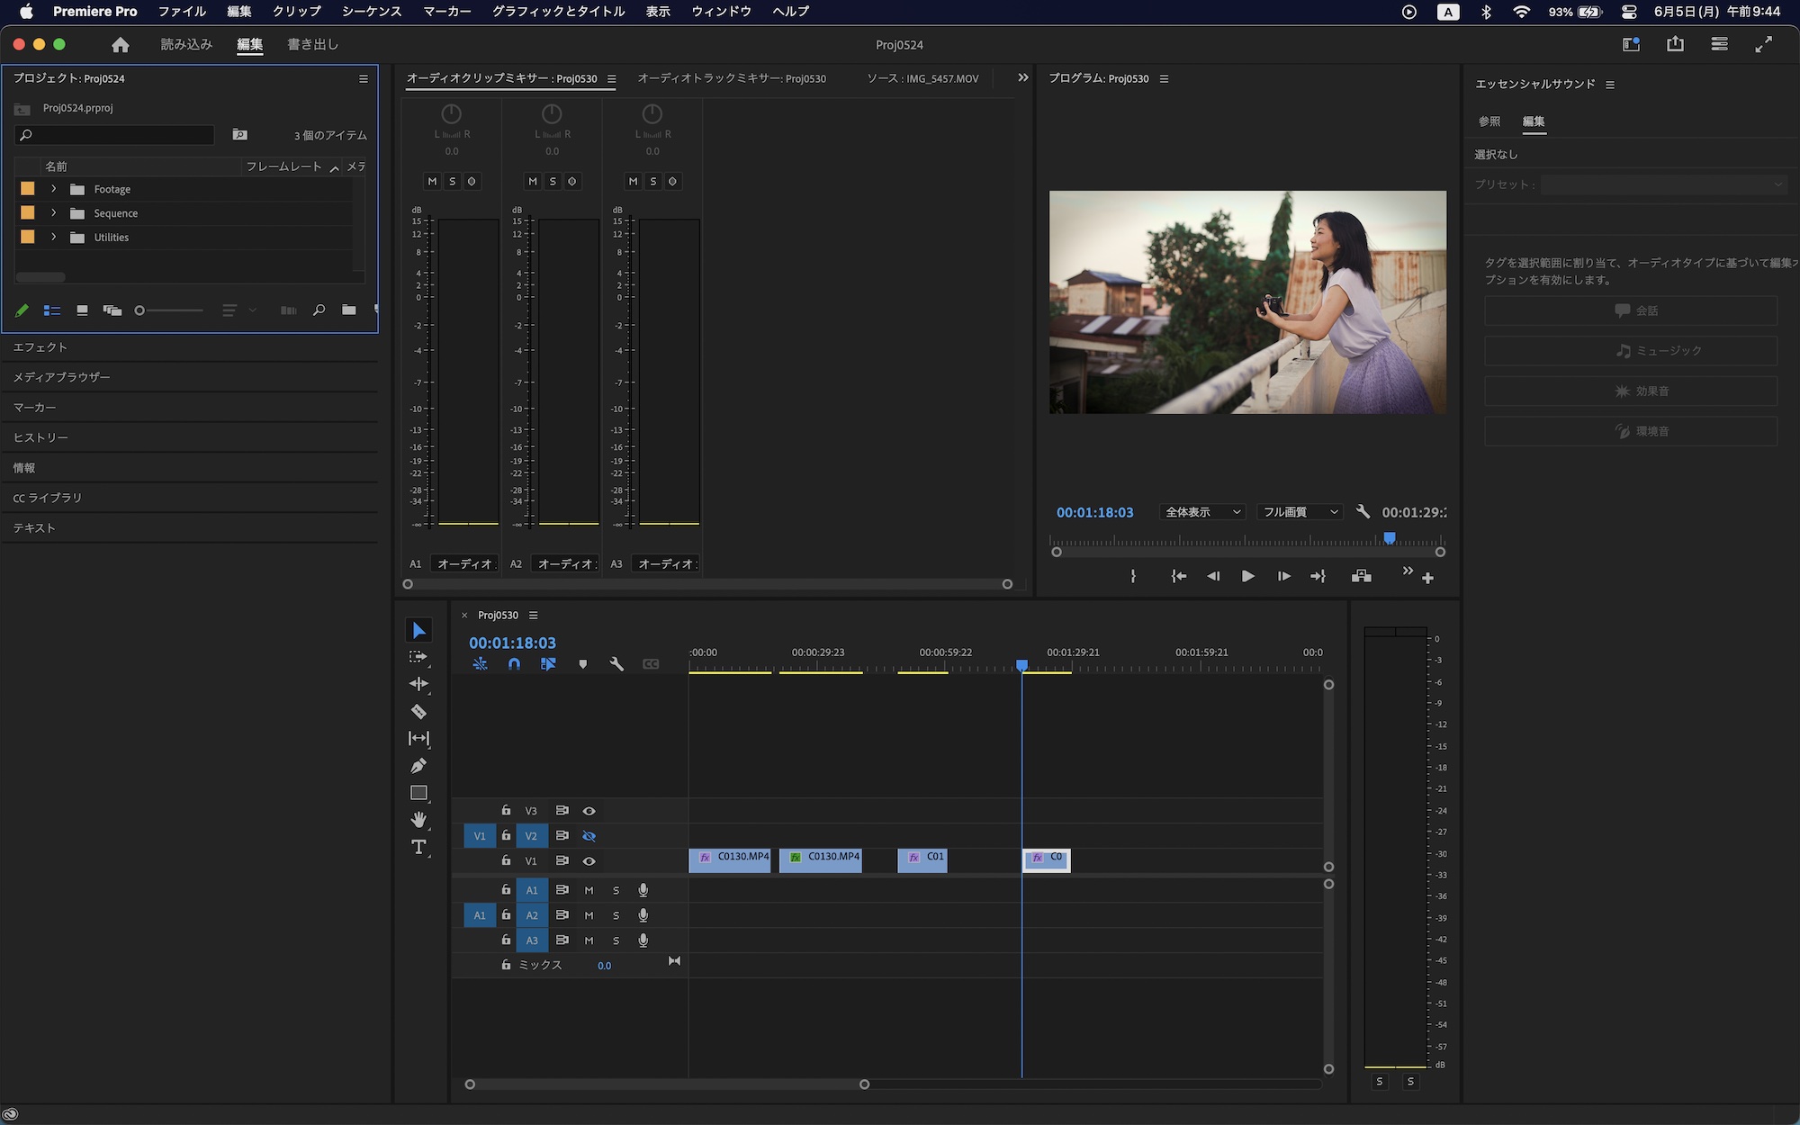The height and width of the screenshot is (1125, 1800).
Task: Open the 全体表示 zoom level dropdown
Action: tap(1202, 512)
